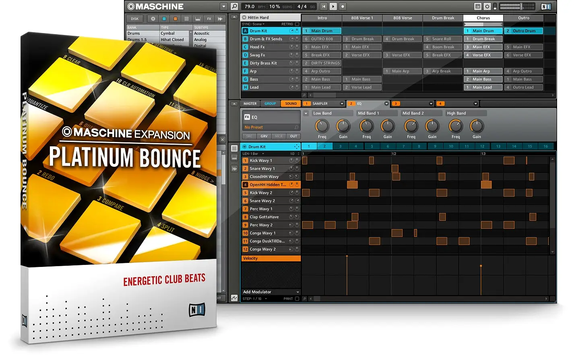Click the arranger zoom magnifier below the Lead row

point(304,95)
